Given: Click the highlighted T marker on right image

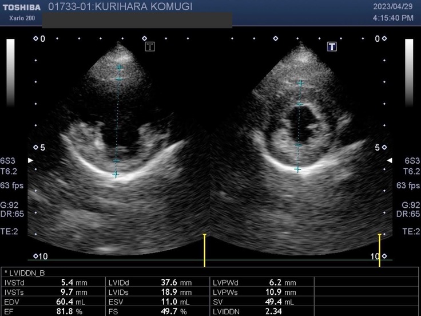Looking at the screenshot, I should pyautogui.click(x=332, y=46).
